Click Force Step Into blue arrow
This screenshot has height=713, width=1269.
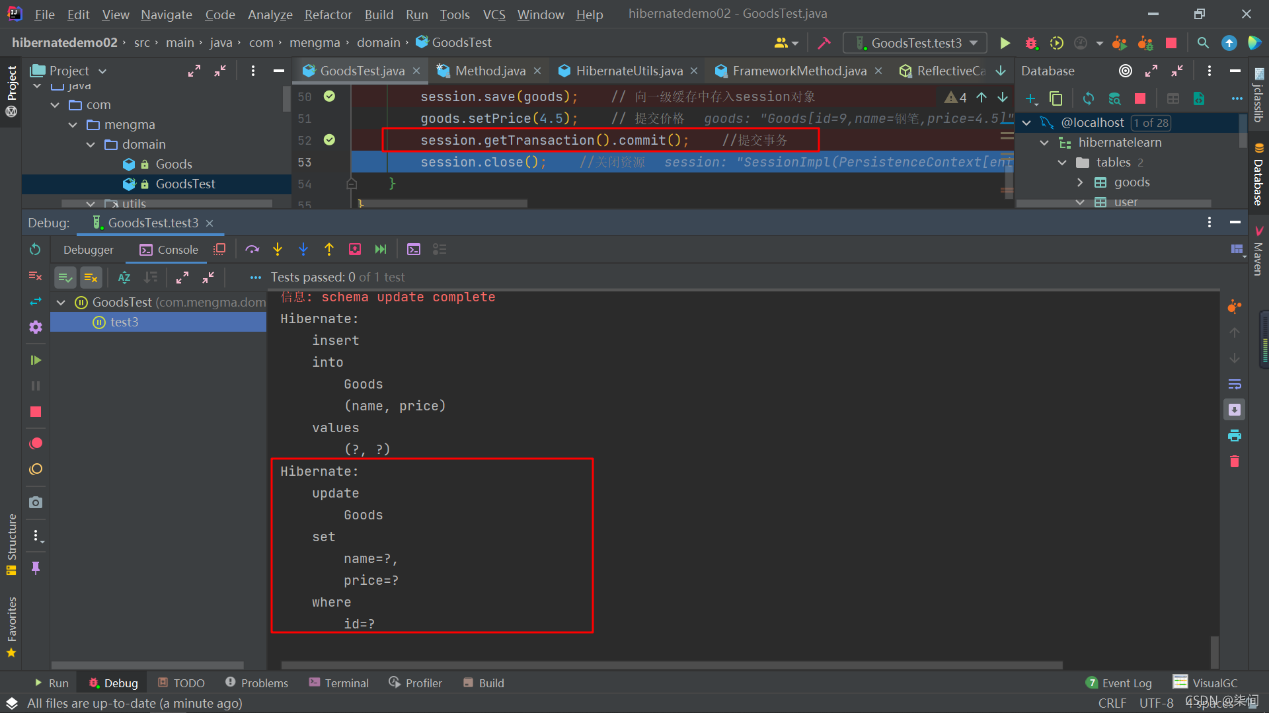[x=303, y=249]
